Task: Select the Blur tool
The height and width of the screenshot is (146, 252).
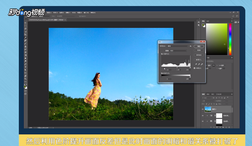Action: click(x=25, y=58)
